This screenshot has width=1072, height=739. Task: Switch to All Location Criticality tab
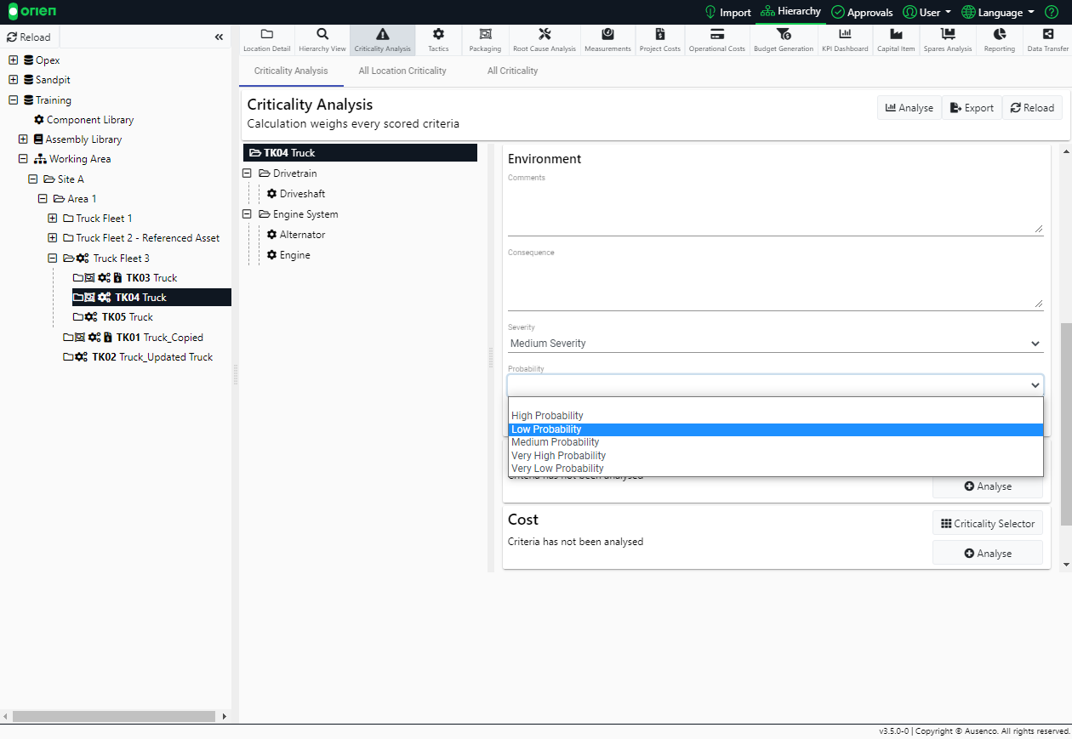click(x=402, y=71)
